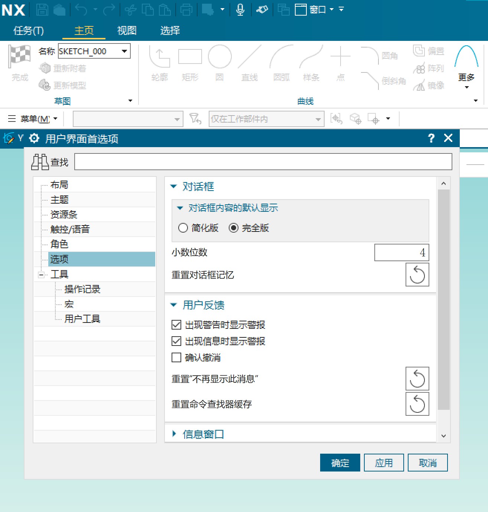Switch to the 选择 tab
The image size is (488, 512).
[x=170, y=30]
